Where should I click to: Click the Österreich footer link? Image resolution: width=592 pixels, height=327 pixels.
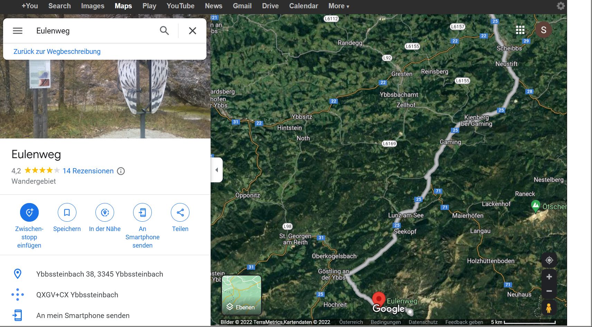click(x=351, y=322)
